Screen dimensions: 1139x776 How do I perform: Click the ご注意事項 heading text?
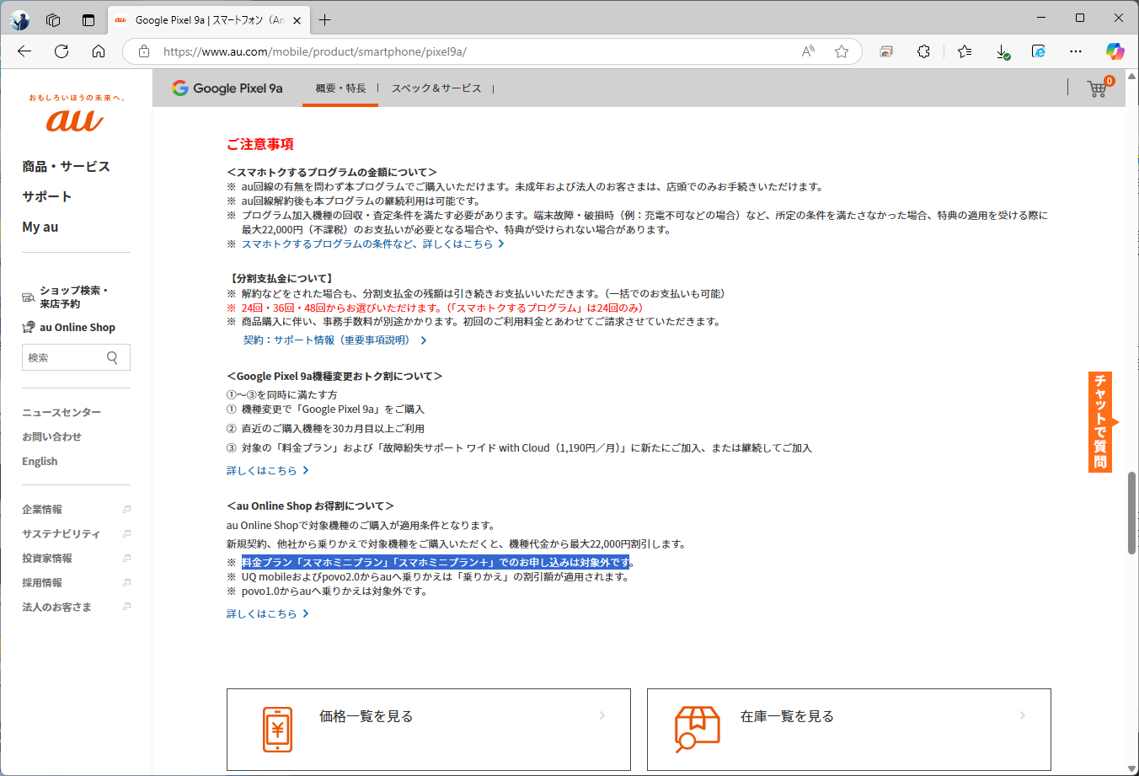[x=260, y=144]
